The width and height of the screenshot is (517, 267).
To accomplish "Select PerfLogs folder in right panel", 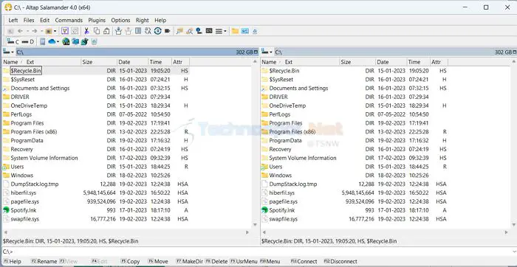I will click(x=280, y=114).
